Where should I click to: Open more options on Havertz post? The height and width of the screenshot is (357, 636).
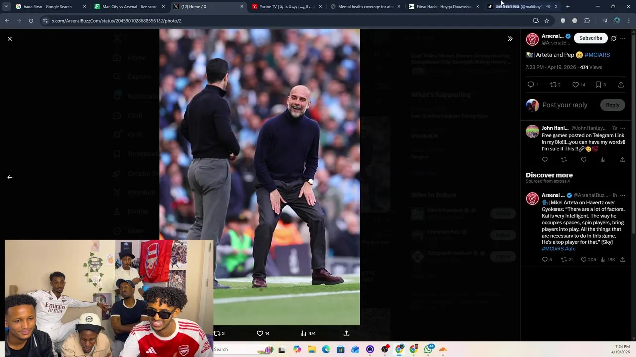click(623, 195)
